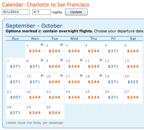
Task: Click the overnight icon on September 11
Action: tap(101, 60)
